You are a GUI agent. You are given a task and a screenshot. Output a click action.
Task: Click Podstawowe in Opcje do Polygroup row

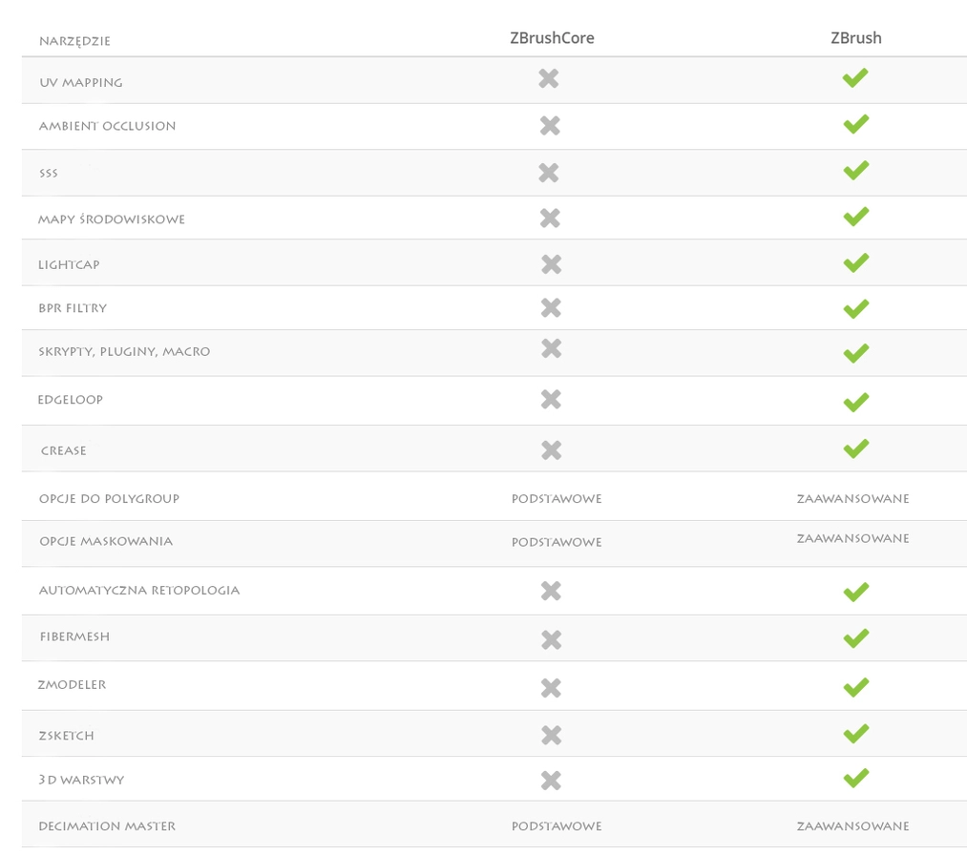point(557,499)
